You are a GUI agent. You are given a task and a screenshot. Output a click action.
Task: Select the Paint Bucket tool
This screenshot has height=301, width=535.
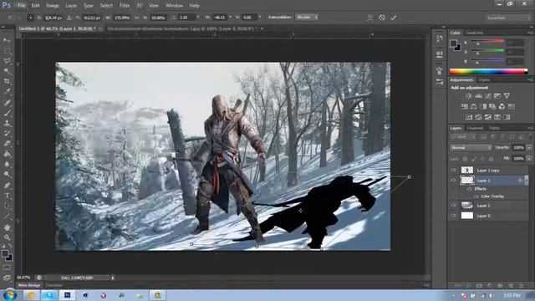click(7, 154)
